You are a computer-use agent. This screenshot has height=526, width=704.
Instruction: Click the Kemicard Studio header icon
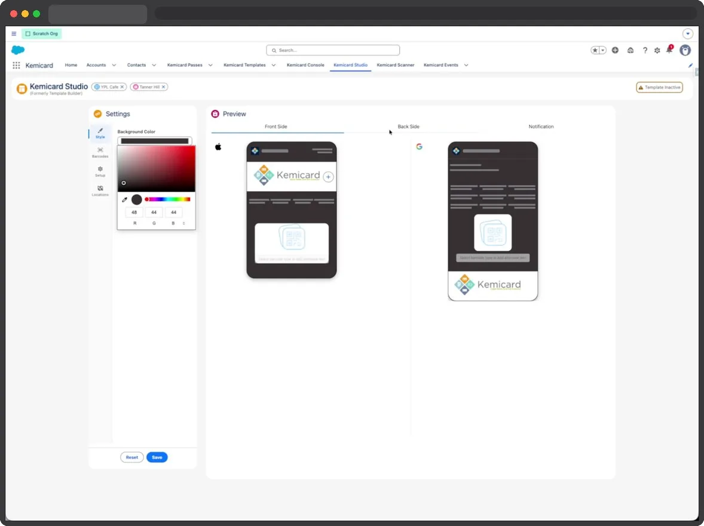tap(22, 89)
